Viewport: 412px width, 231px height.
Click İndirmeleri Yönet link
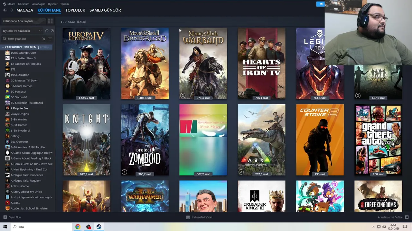pyautogui.click(x=202, y=217)
